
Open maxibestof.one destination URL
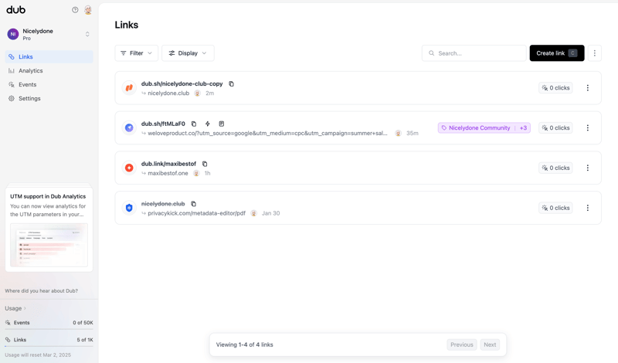(x=168, y=173)
